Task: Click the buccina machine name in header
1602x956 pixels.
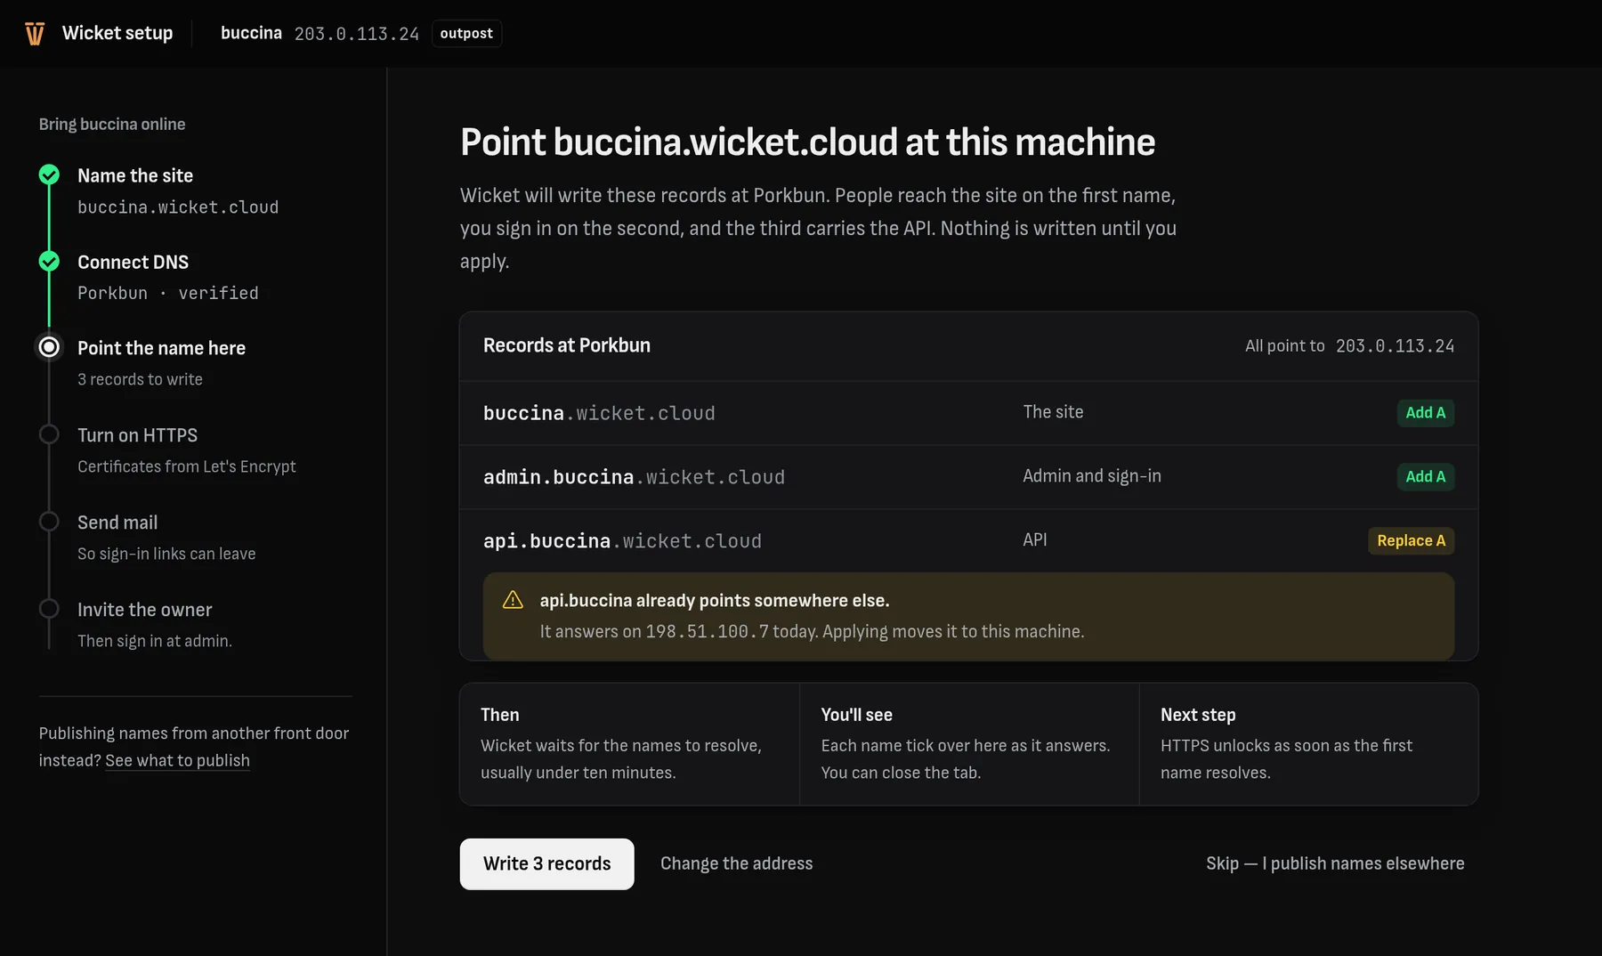Action: point(251,33)
